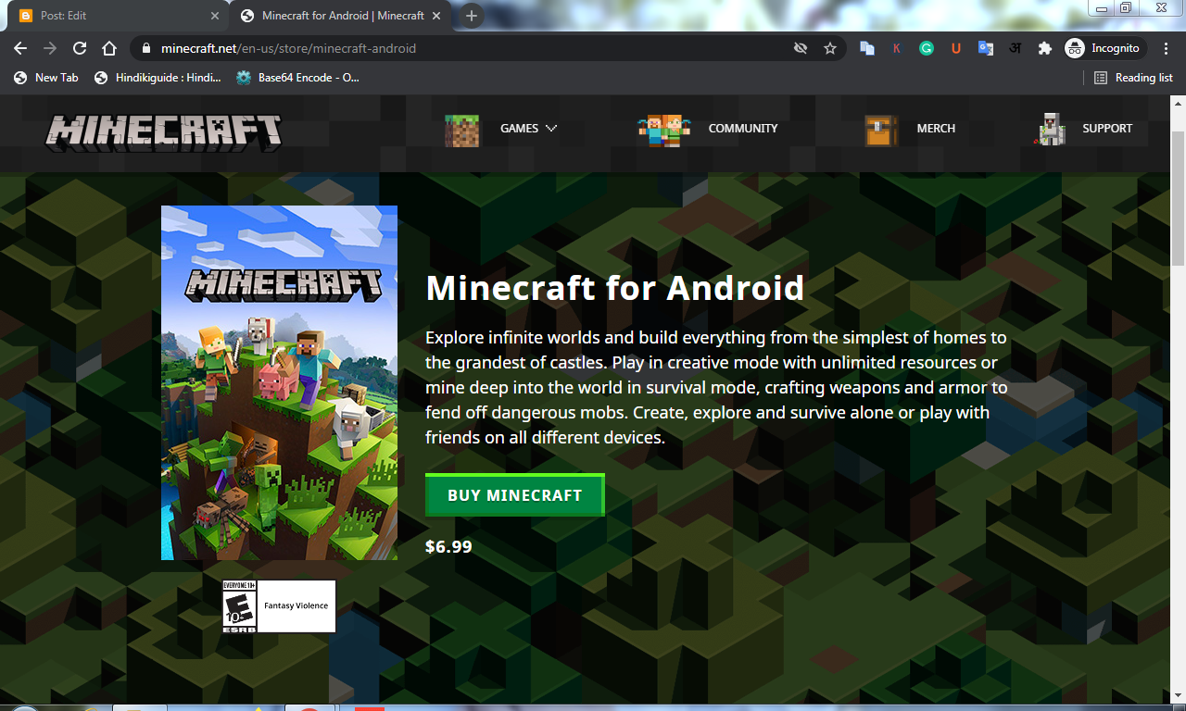Click the Minecraft logo in header

163,132
